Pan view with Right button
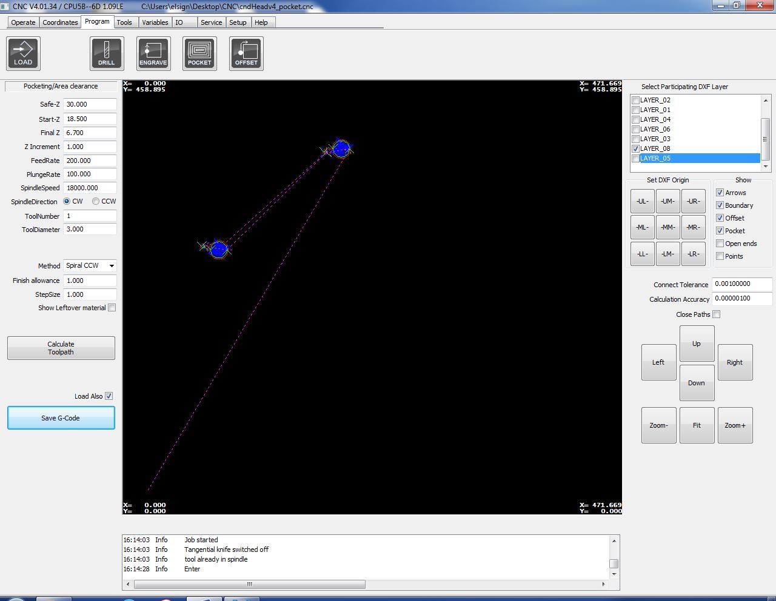The image size is (776, 601). click(x=735, y=362)
